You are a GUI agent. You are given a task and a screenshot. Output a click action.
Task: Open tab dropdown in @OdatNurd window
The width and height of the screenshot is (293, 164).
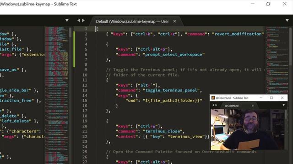pos(284,105)
